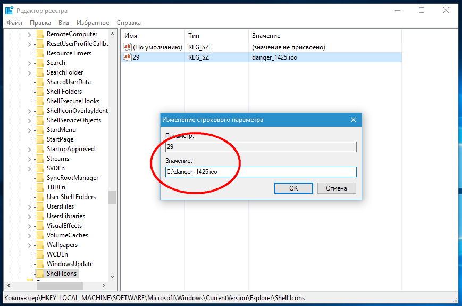Select the UsersFiles tree item
Viewport: 462px width, 306px height.
tap(60, 206)
